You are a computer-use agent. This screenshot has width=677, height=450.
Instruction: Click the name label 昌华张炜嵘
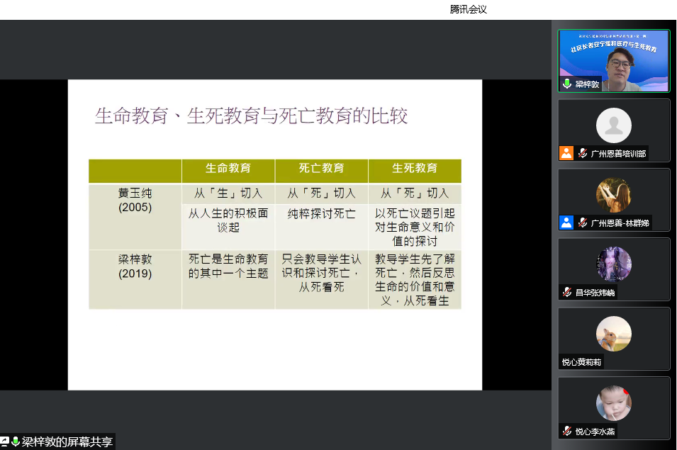pos(595,293)
